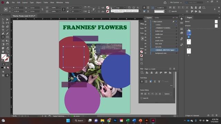Image resolution: width=221 pixels, height=124 pixels.
Task: Select the Type tool
Action: point(3,30)
